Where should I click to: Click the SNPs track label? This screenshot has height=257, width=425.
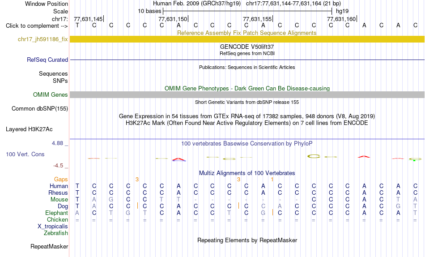click(x=60, y=81)
